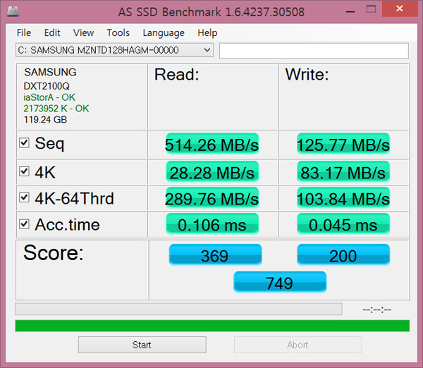
Task: Start the benchmark with Start button
Action: 142,345
